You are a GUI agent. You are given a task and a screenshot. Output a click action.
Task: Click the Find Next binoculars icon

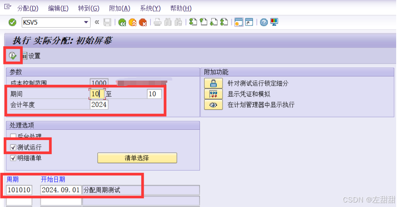click(178, 22)
